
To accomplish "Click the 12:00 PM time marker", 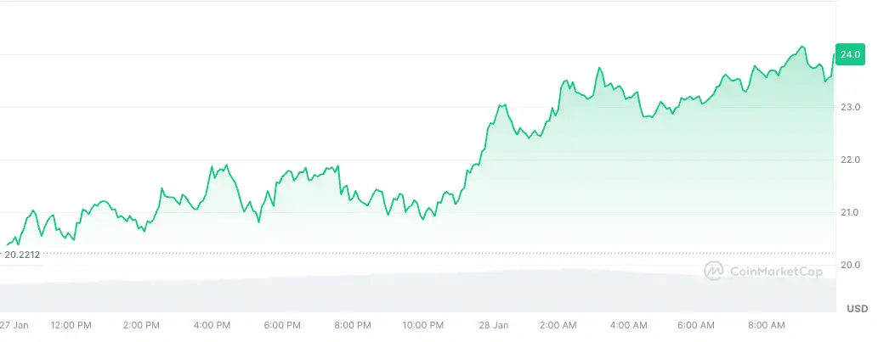I will [71, 324].
